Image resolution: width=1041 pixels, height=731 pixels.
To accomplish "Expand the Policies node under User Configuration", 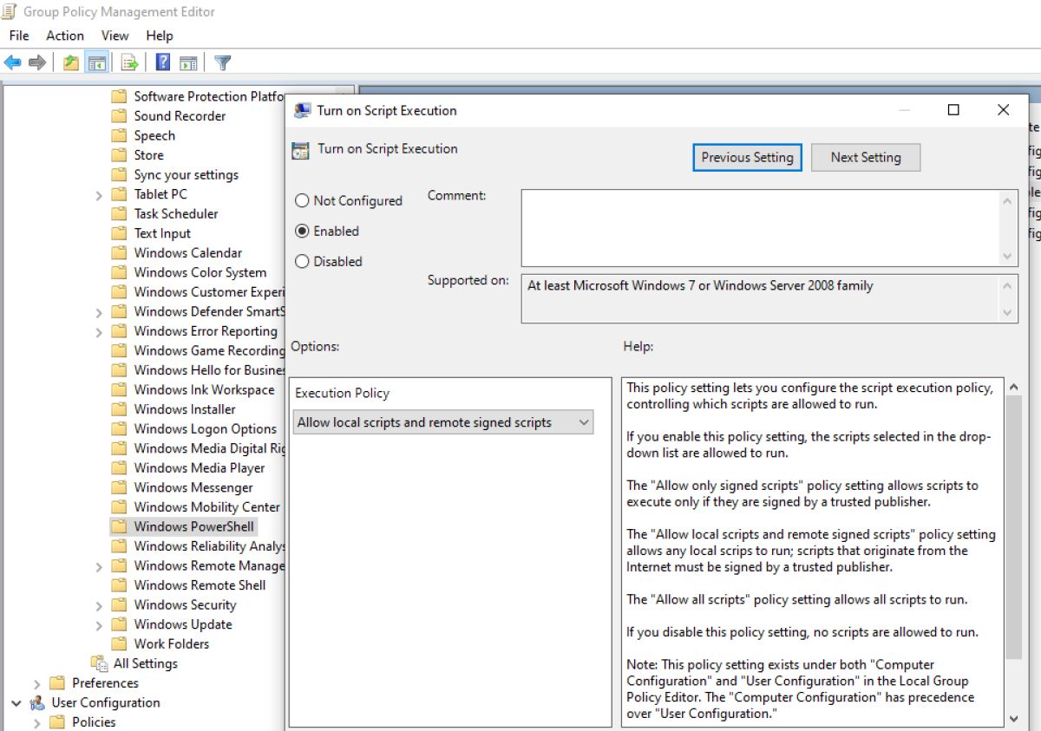I will [37, 722].
